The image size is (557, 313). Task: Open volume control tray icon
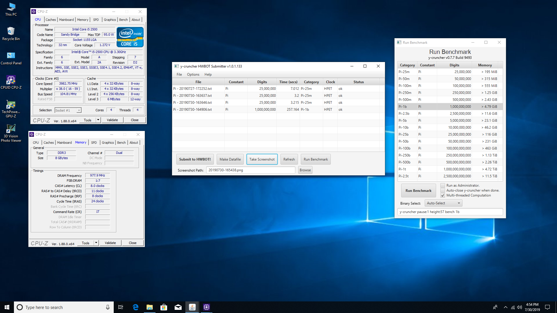(520, 307)
